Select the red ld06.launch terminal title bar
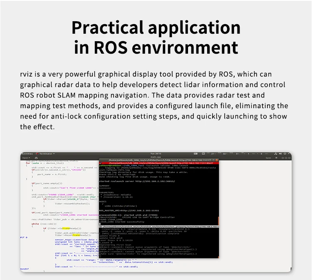312x280 pixels. pyautogui.click(x=158, y=163)
